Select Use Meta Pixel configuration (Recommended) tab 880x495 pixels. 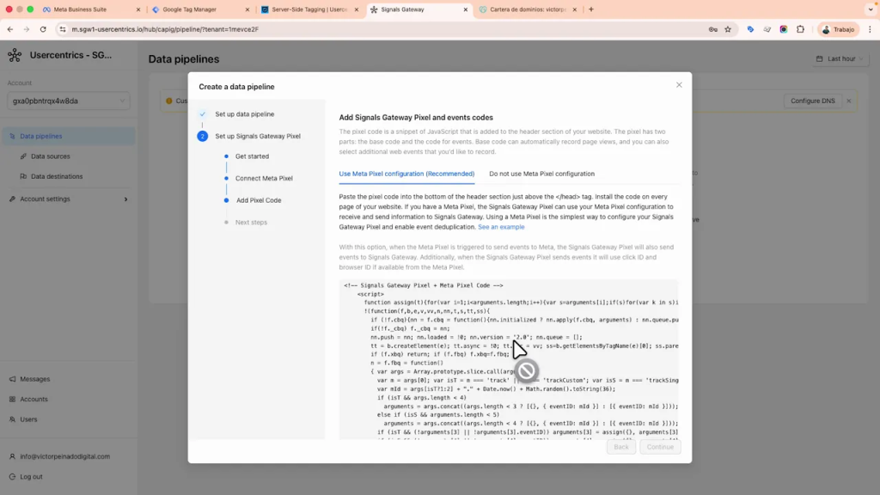[x=406, y=174]
